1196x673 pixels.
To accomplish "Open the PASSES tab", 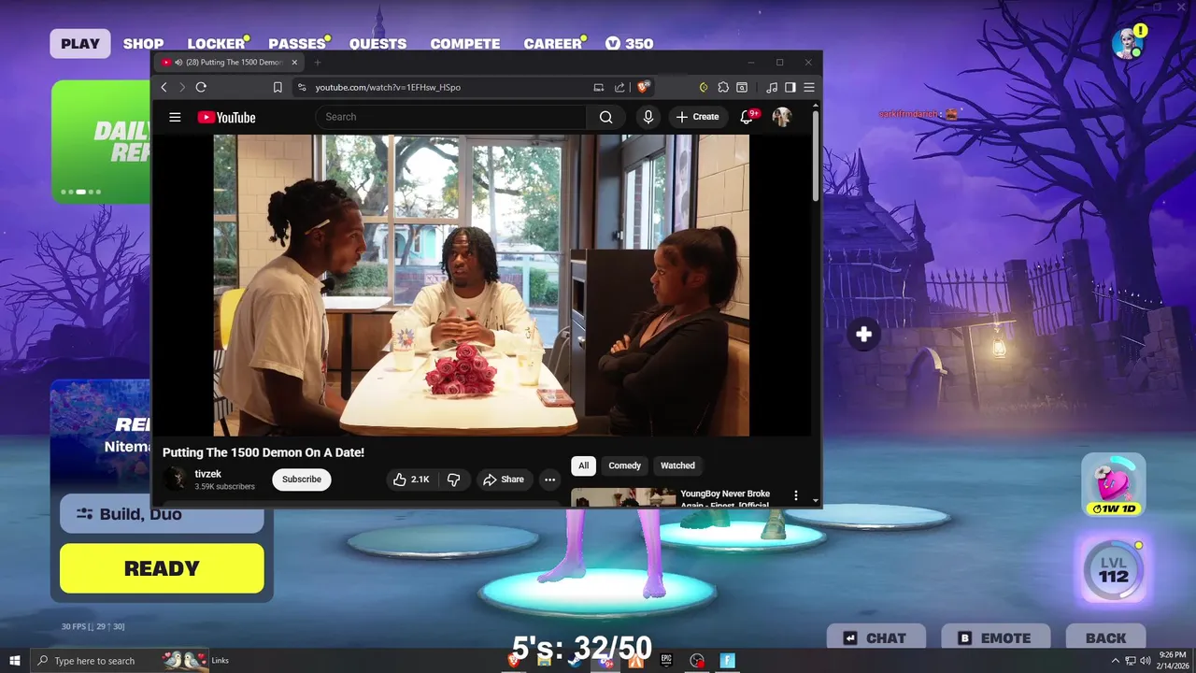I will coord(297,44).
